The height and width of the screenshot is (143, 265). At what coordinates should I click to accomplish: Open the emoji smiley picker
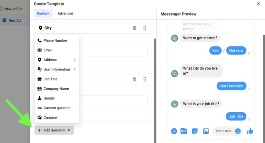pos(238,131)
